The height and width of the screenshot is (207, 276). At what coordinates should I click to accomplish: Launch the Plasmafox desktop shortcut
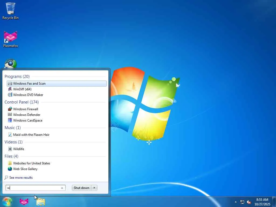point(11,39)
